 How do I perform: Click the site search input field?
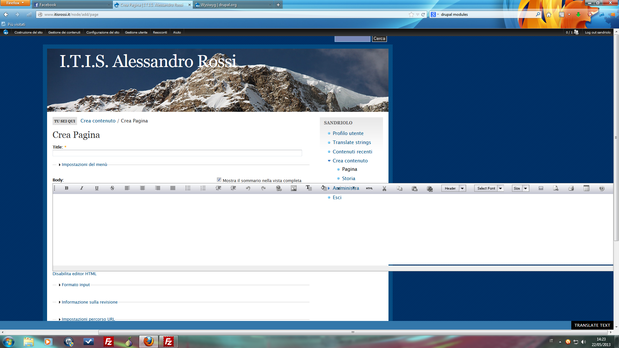[352, 39]
